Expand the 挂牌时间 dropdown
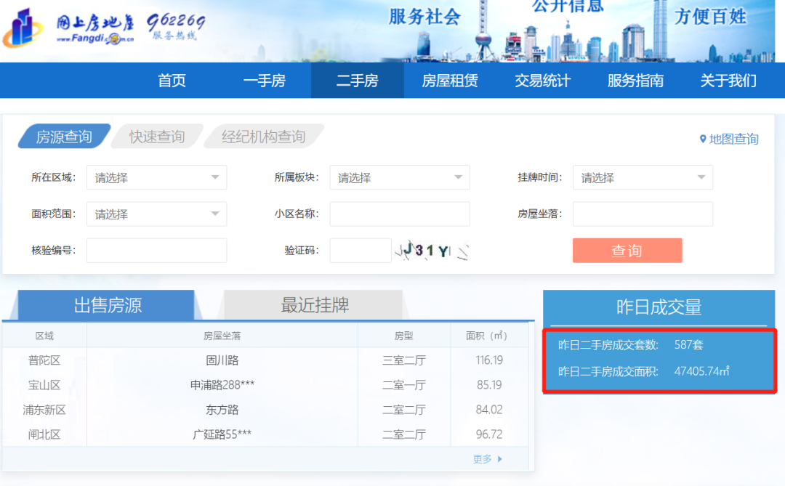 [643, 177]
